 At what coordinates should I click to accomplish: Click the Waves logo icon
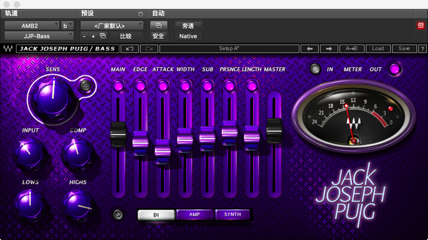(x=8, y=49)
